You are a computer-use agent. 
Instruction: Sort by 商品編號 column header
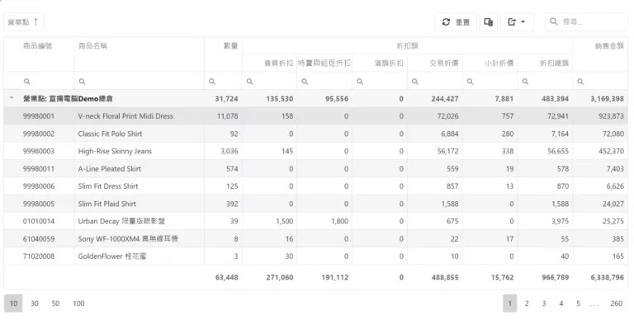tap(38, 46)
